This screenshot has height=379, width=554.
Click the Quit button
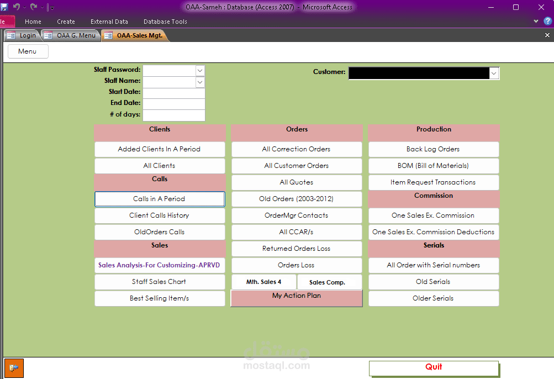click(x=433, y=367)
